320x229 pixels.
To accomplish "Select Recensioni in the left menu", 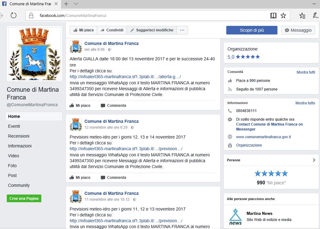I will 19,136.
